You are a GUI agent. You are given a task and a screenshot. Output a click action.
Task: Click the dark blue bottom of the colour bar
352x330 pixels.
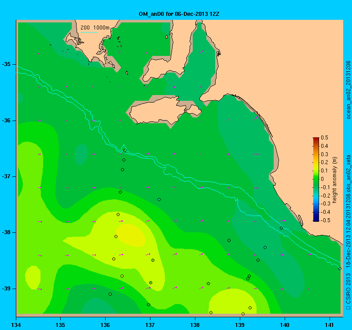point(316,220)
